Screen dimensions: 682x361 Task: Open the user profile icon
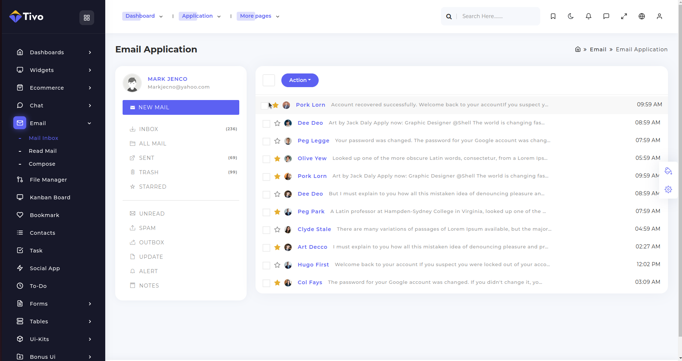(659, 16)
